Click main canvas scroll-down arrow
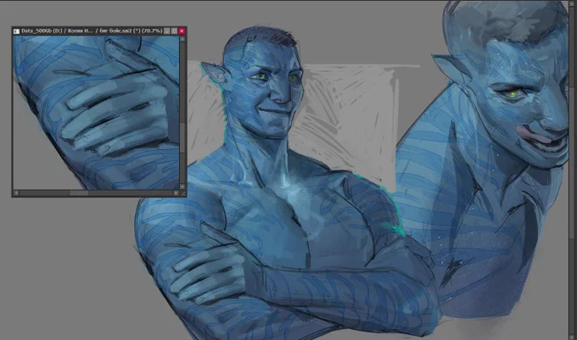The width and height of the screenshot is (577, 340). (x=573, y=337)
